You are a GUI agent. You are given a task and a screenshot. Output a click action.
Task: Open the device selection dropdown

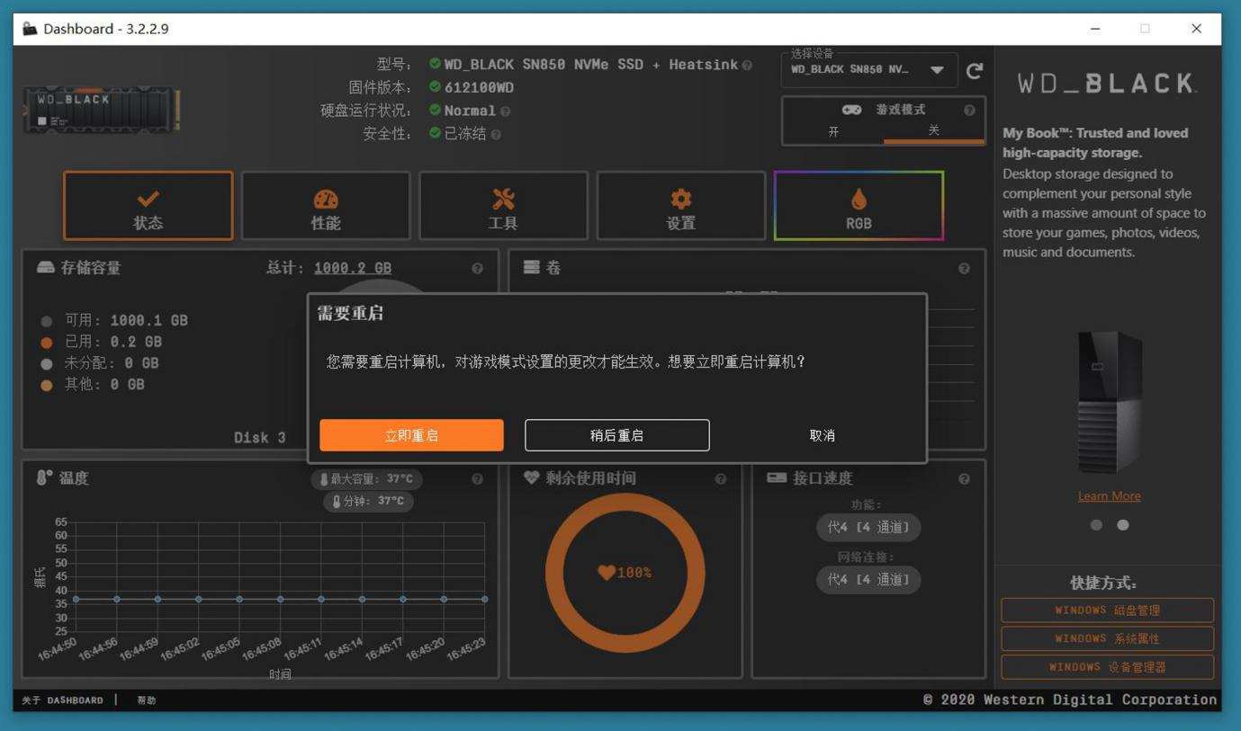point(869,70)
